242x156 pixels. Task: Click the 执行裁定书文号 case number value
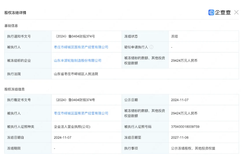[75, 100]
